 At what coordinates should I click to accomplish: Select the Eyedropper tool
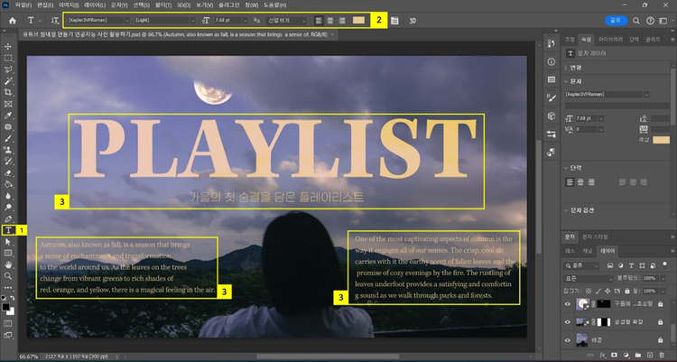[8, 116]
